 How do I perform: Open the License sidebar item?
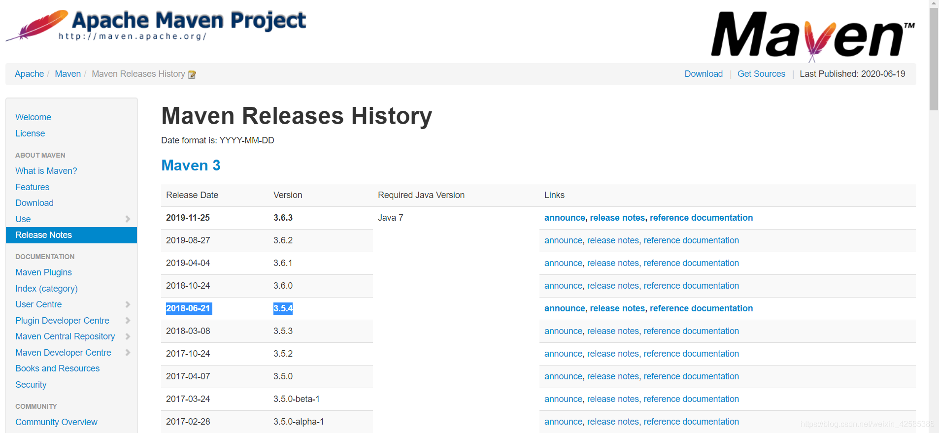point(30,133)
